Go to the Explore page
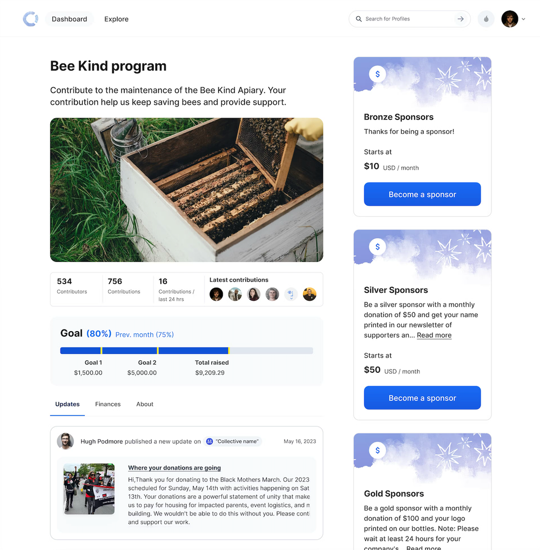The height and width of the screenshot is (550, 540). click(116, 18)
